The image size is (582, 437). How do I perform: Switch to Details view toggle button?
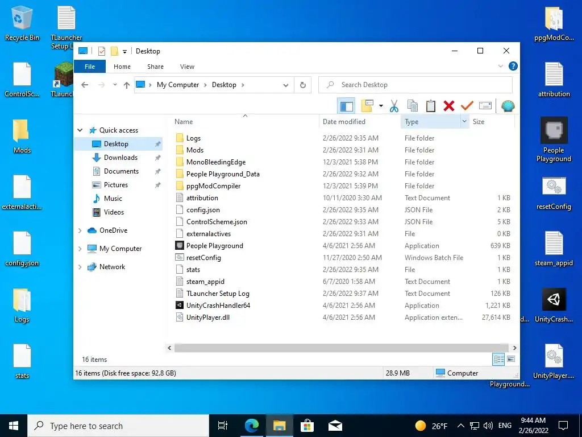click(498, 359)
